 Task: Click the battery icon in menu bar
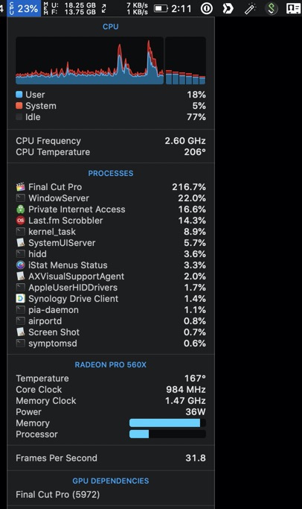(161, 8)
